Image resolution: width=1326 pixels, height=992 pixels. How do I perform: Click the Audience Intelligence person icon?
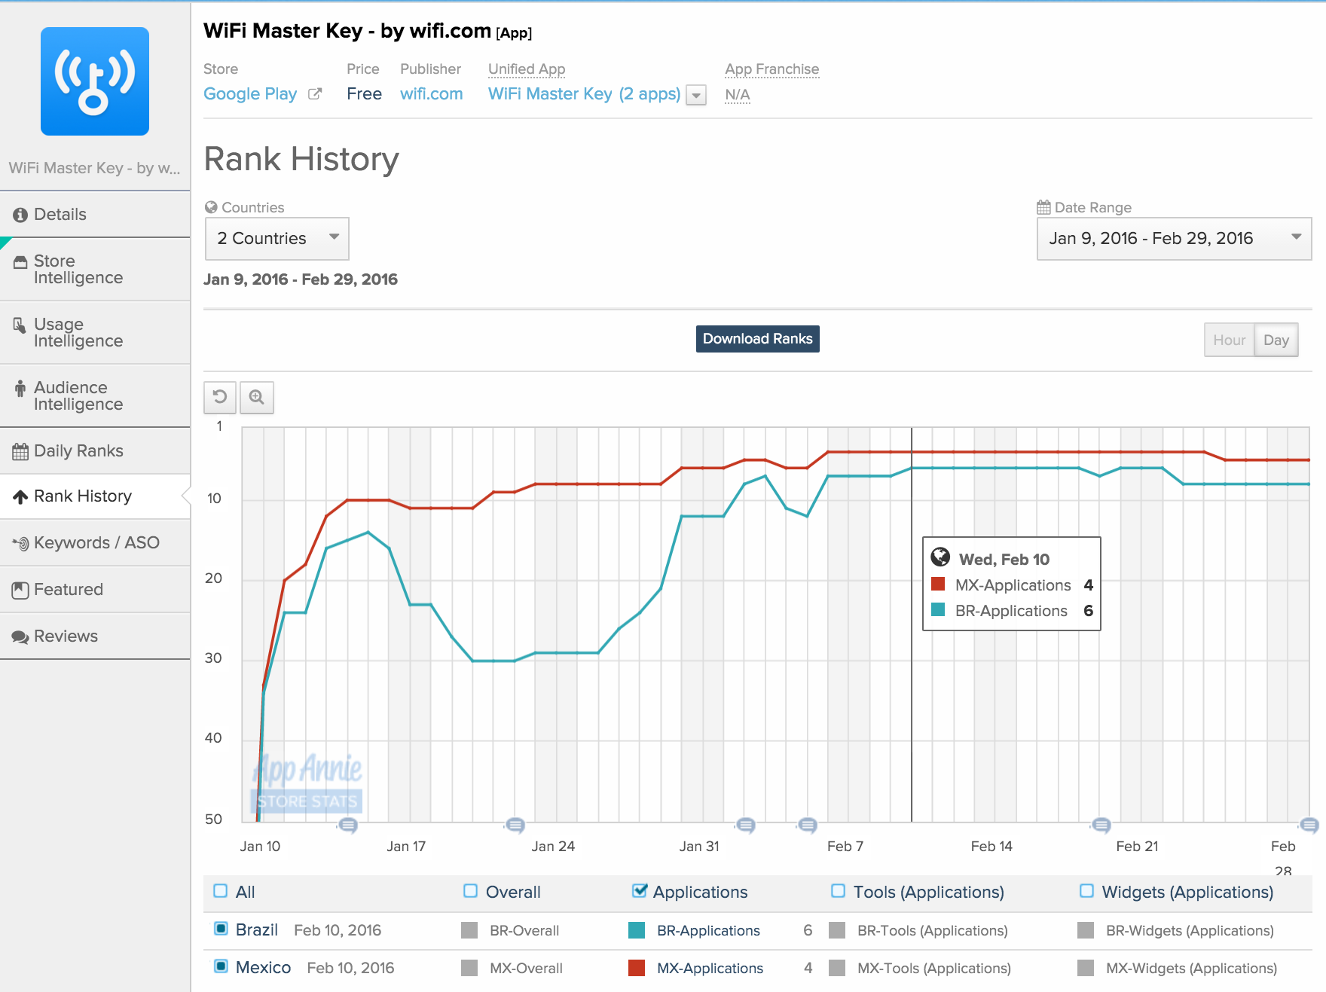click(20, 389)
